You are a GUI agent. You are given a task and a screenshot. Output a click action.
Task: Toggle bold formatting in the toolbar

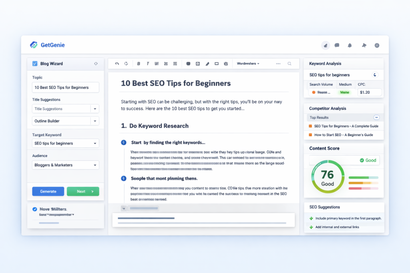point(138,63)
